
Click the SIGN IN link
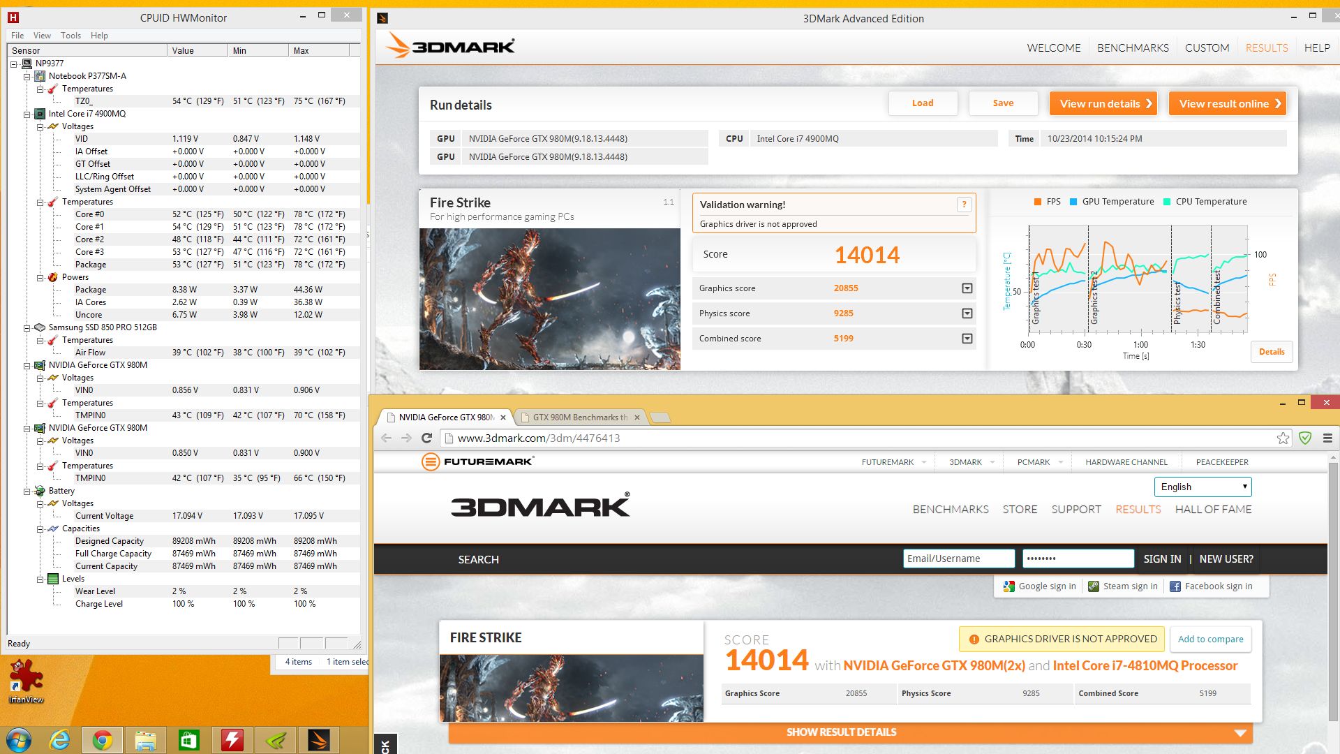tap(1162, 559)
